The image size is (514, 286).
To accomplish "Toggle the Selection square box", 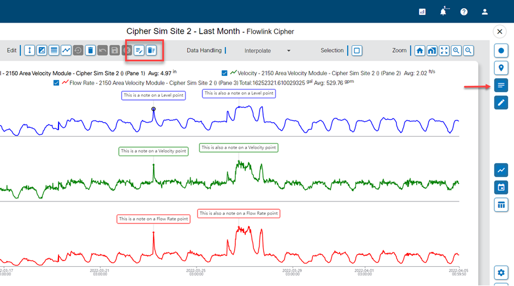I will (357, 51).
